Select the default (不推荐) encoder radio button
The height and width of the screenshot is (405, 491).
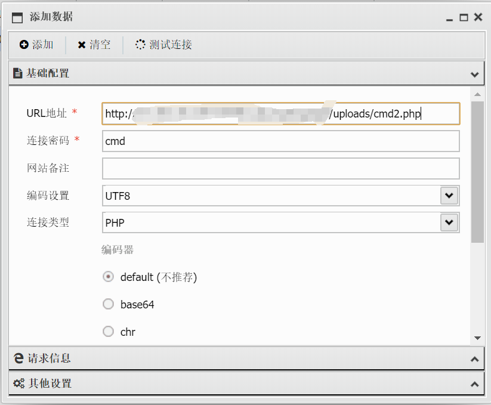click(x=108, y=277)
